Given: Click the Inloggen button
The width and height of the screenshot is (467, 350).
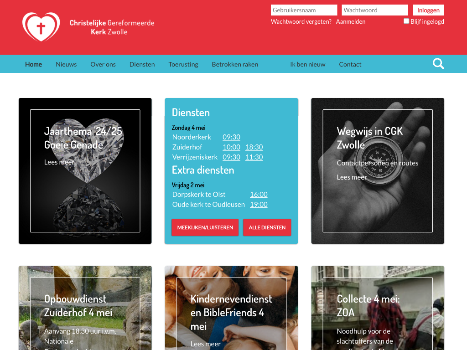Looking at the screenshot, I should point(428,10).
